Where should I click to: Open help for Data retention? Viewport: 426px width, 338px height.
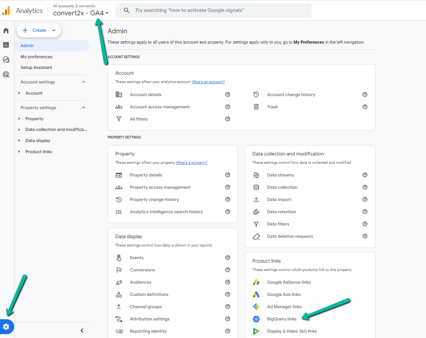tap(365, 212)
